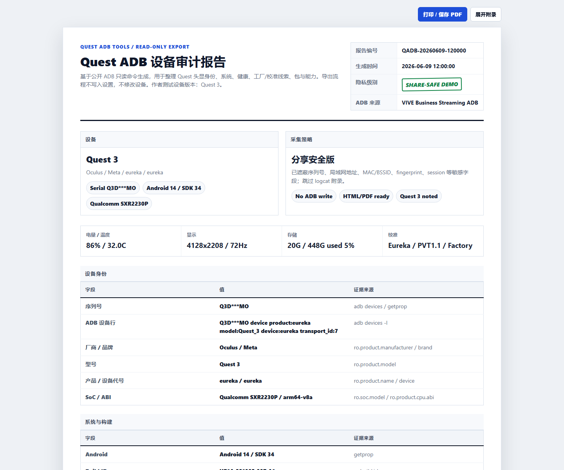This screenshot has height=470, width=564.
Task: Click report number QADB-20260609-120000
Action: (434, 51)
